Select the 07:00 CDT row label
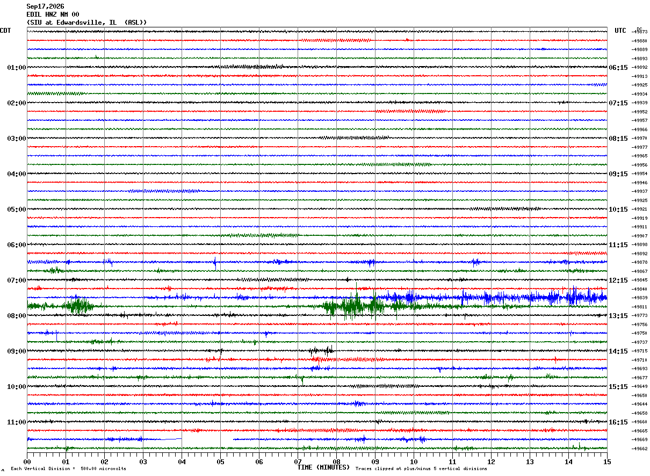This screenshot has width=650, height=476. tap(17, 280)
